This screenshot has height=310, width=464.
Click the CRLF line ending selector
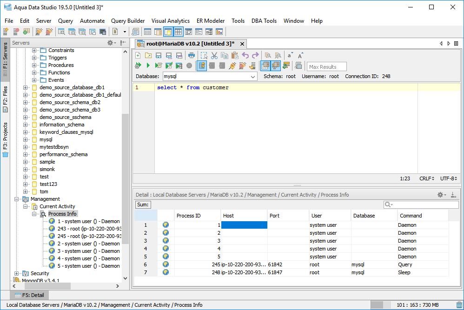[x=426, y=178]
